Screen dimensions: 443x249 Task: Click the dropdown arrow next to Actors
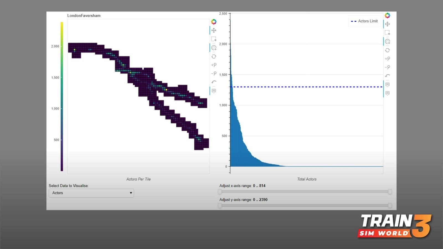[131, 193]
